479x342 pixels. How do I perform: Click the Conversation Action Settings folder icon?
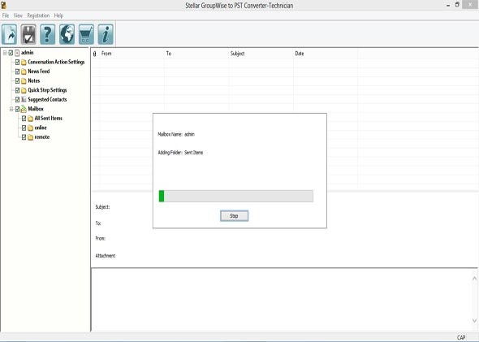click(24, 63)
